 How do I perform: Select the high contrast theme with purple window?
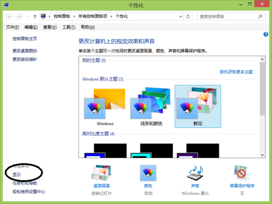click(x=198, y=151)
